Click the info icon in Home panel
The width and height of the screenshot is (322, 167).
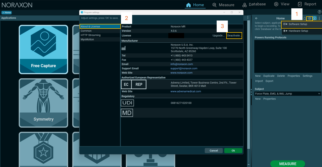pyautogui.click(x=314, y=18)
